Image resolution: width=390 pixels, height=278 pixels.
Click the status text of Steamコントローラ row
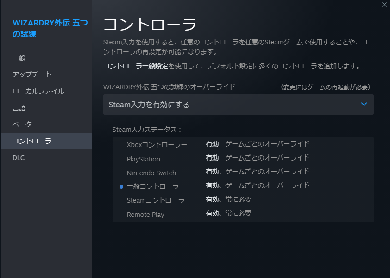click(x=228, y=199)
